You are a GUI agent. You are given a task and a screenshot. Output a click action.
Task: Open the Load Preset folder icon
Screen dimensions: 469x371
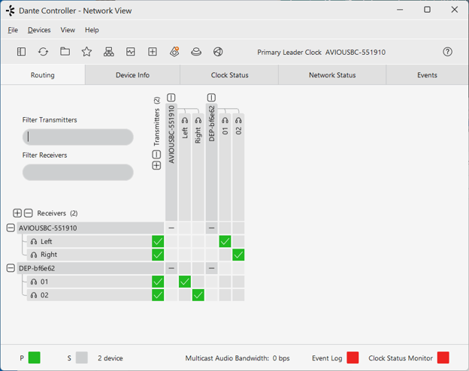65,52
